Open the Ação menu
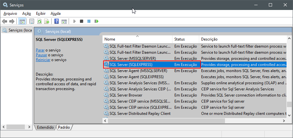Viewport: 293px width, 138px height. pos(26,14)
